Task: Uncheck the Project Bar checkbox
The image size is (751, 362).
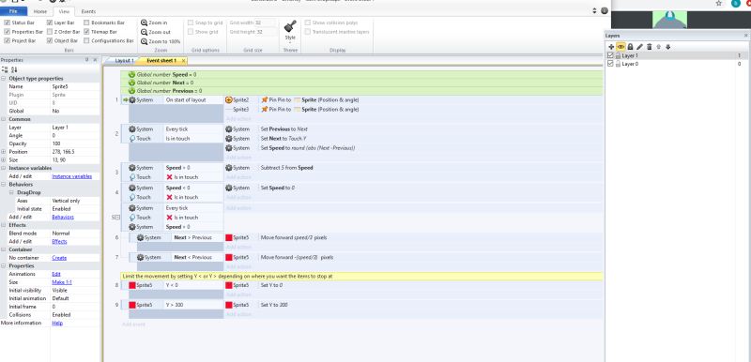Action: tap(8, 40)
